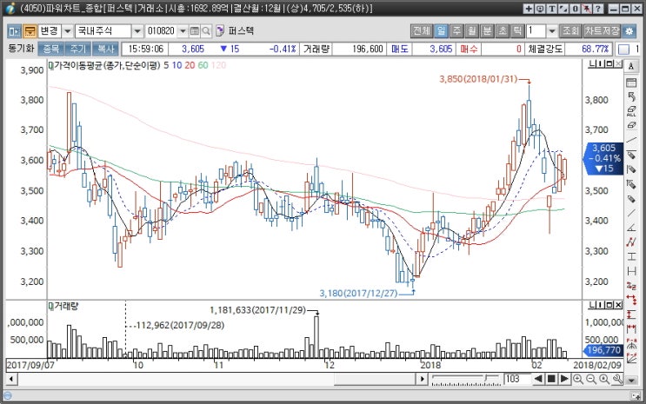Select the 초 second period button

tap(503, 31)
